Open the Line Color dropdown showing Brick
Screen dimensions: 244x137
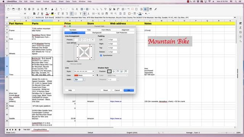[x=84, y=75]
